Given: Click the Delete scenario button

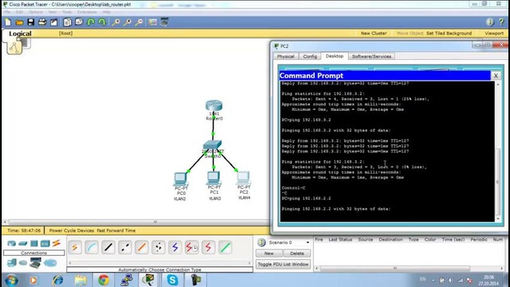Looking at the screenshot, I should (296, 254).
